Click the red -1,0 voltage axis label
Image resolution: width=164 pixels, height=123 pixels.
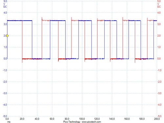click(x=159, y=70)
